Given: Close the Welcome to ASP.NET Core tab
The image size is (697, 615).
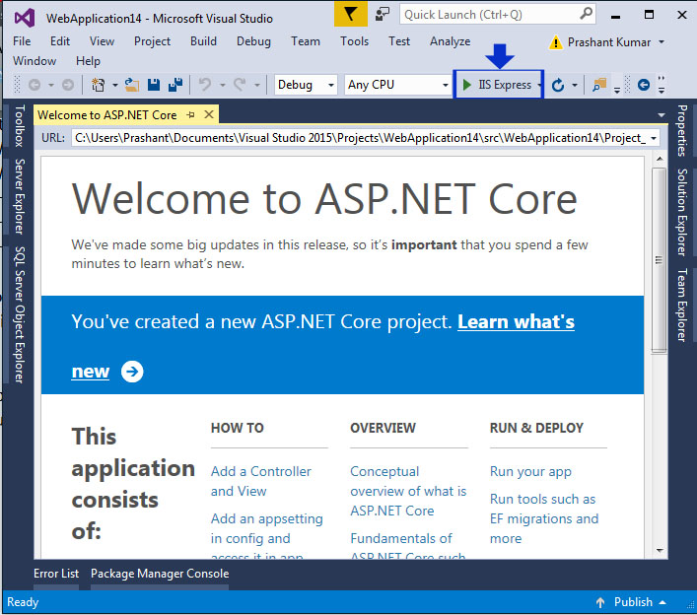Looking at the screenshot, I should (209, 114).
